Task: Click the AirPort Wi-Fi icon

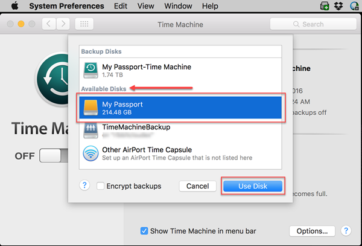Action: point(91,154)
